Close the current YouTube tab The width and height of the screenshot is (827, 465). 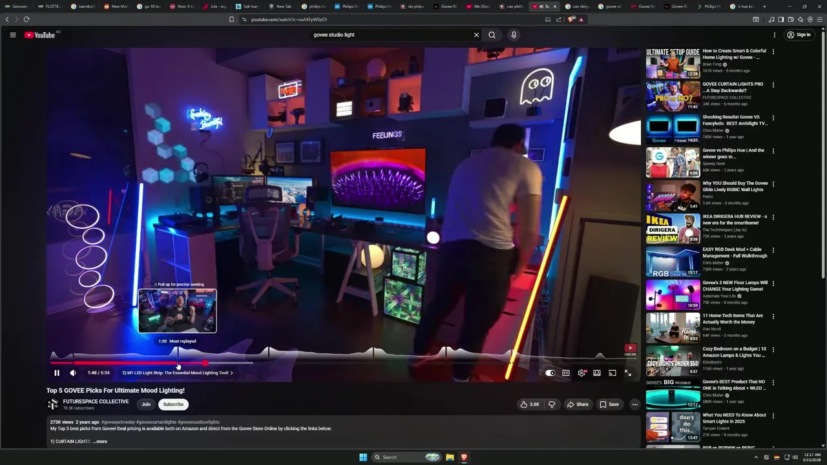pos(554,6)
